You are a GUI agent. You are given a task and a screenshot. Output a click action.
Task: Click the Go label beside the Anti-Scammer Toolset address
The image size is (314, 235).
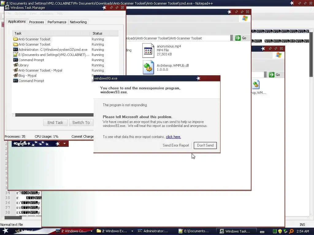coord(244,38)
